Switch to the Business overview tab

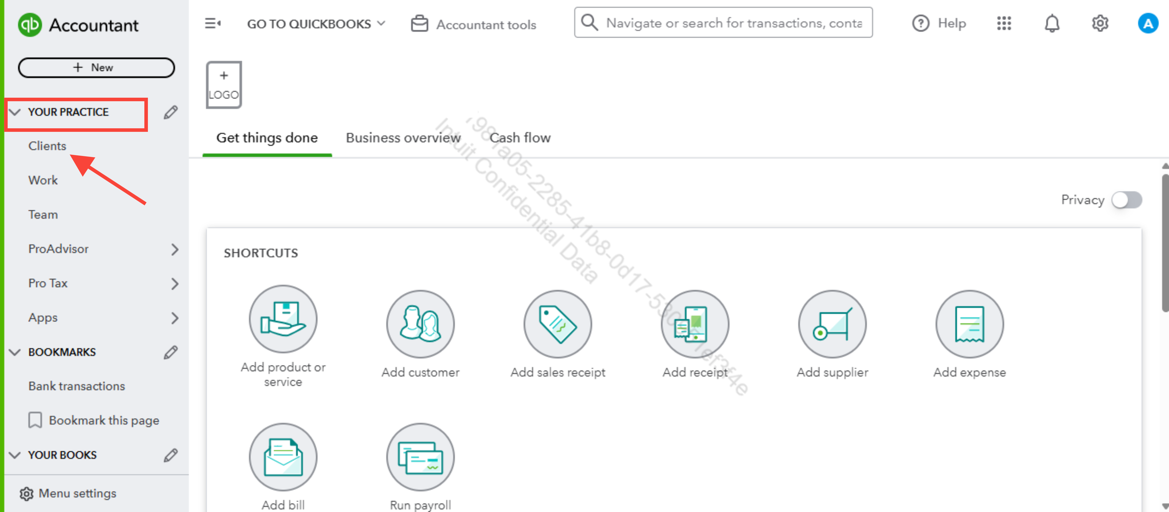coord(403,138)
